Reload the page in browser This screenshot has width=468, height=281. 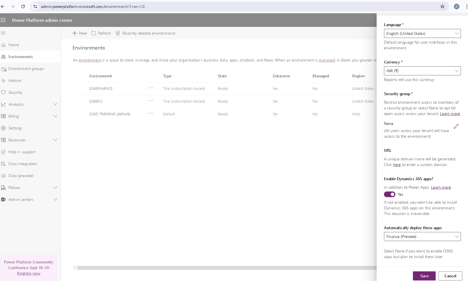click(23, 7)
